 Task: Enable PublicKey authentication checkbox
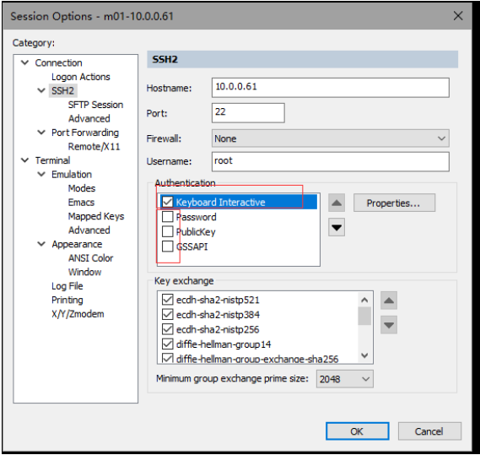click(x=167, y=231)
